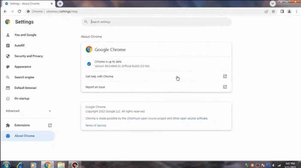This screenshot has width=301, height=168.
Task: Toggle the side panel icon
Action: tap(282, 12)
